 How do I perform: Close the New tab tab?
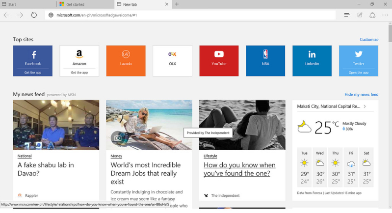click(x=167, y=4)
